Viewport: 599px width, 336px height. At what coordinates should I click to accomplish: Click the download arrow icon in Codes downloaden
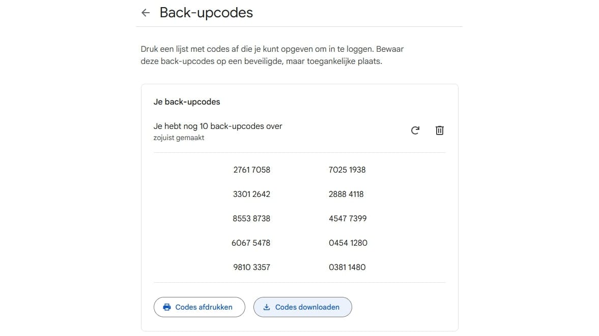[x=267, y=307]
